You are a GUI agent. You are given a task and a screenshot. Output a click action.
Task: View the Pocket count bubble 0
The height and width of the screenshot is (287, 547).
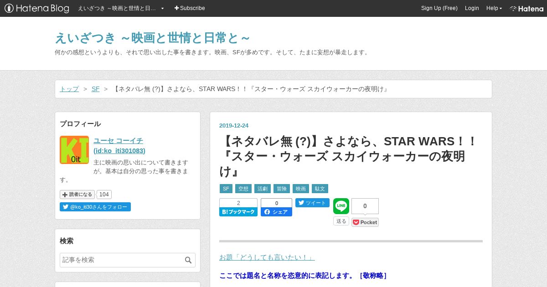coord(365,206)
